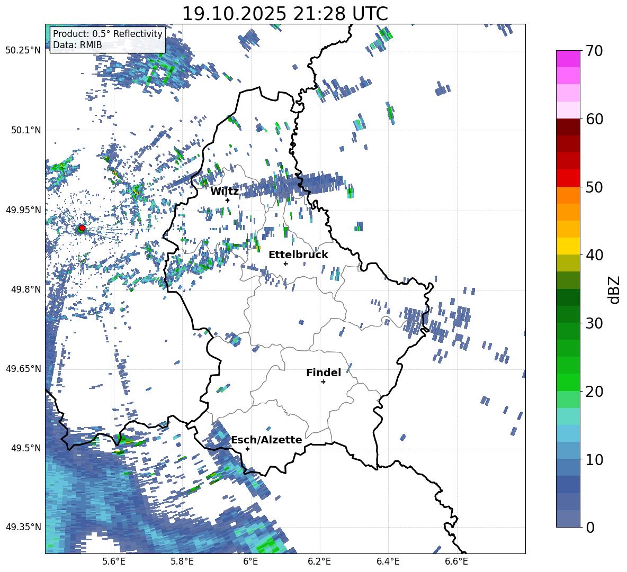
Task: Click the 40 tick on colorbar
Action: 594,255
